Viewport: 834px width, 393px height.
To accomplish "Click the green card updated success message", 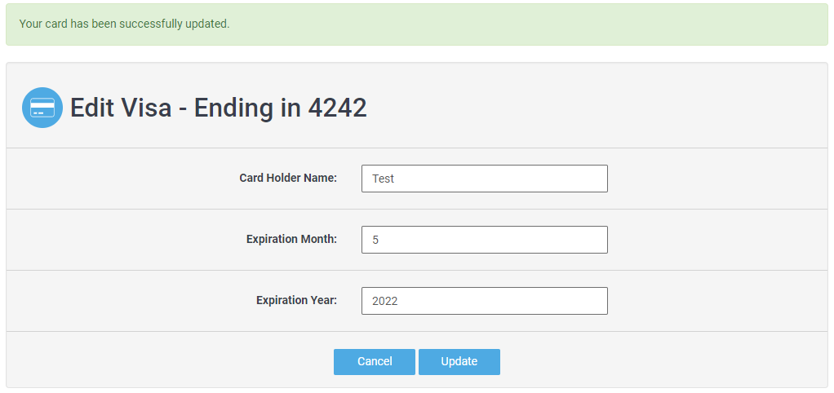I will 416,24.
